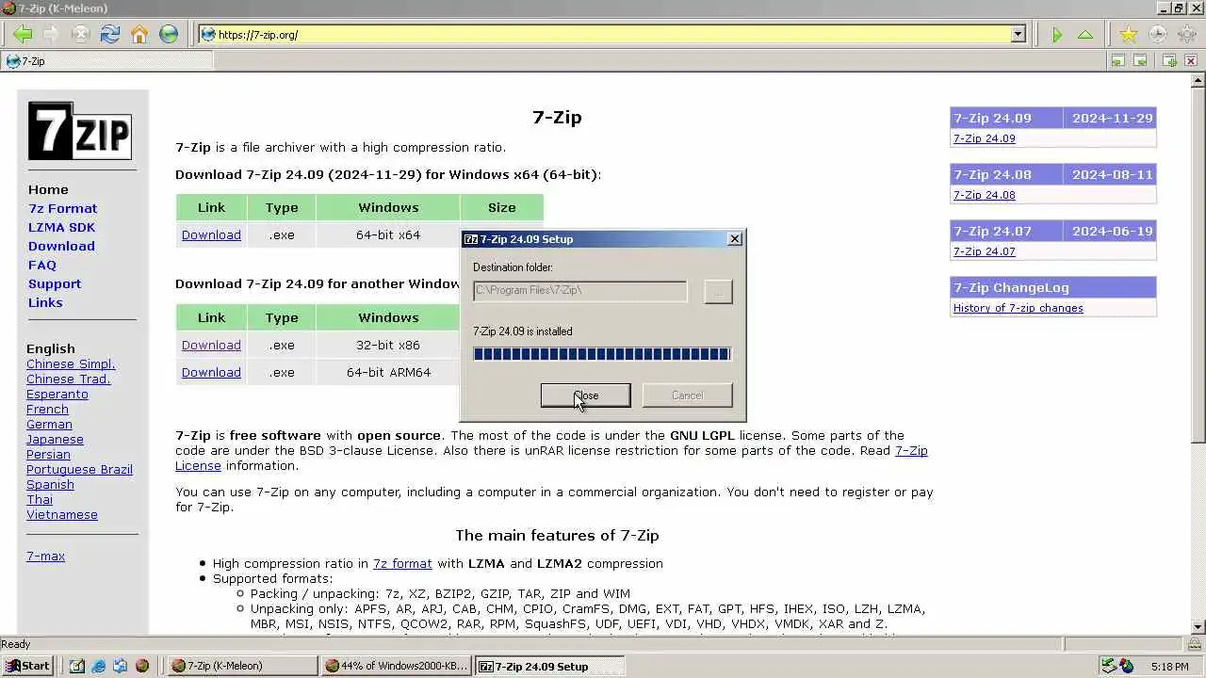This screenshot has width=1206, height=678.
Task: Switch language to French
Action: (47, 409)
